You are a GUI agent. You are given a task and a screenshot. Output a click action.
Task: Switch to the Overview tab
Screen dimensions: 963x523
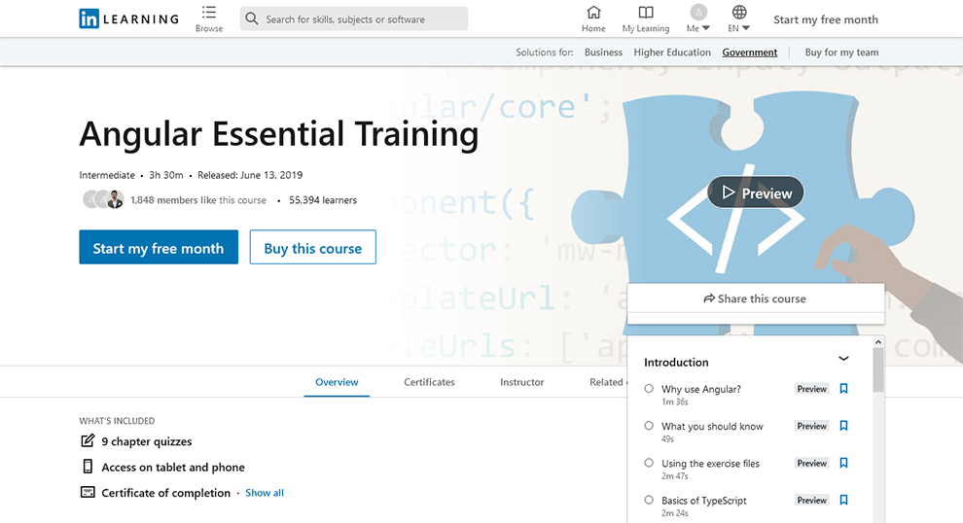coord(337,382)
